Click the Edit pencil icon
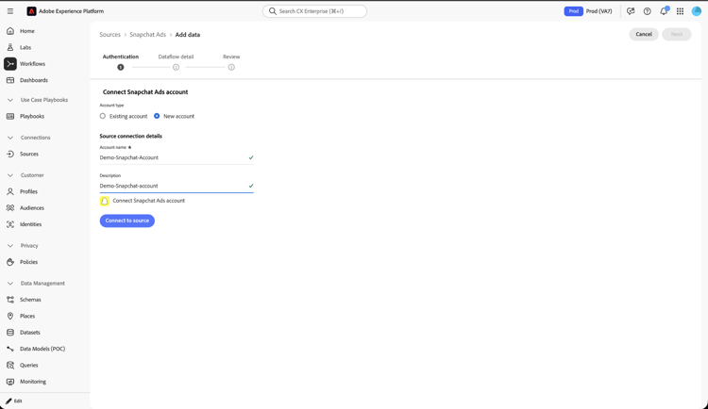 [x=8, y=401]
